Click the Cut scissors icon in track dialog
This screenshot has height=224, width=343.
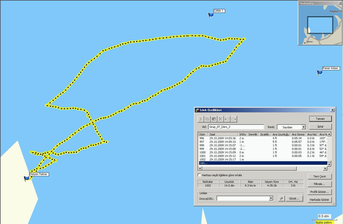click(201, 119)
